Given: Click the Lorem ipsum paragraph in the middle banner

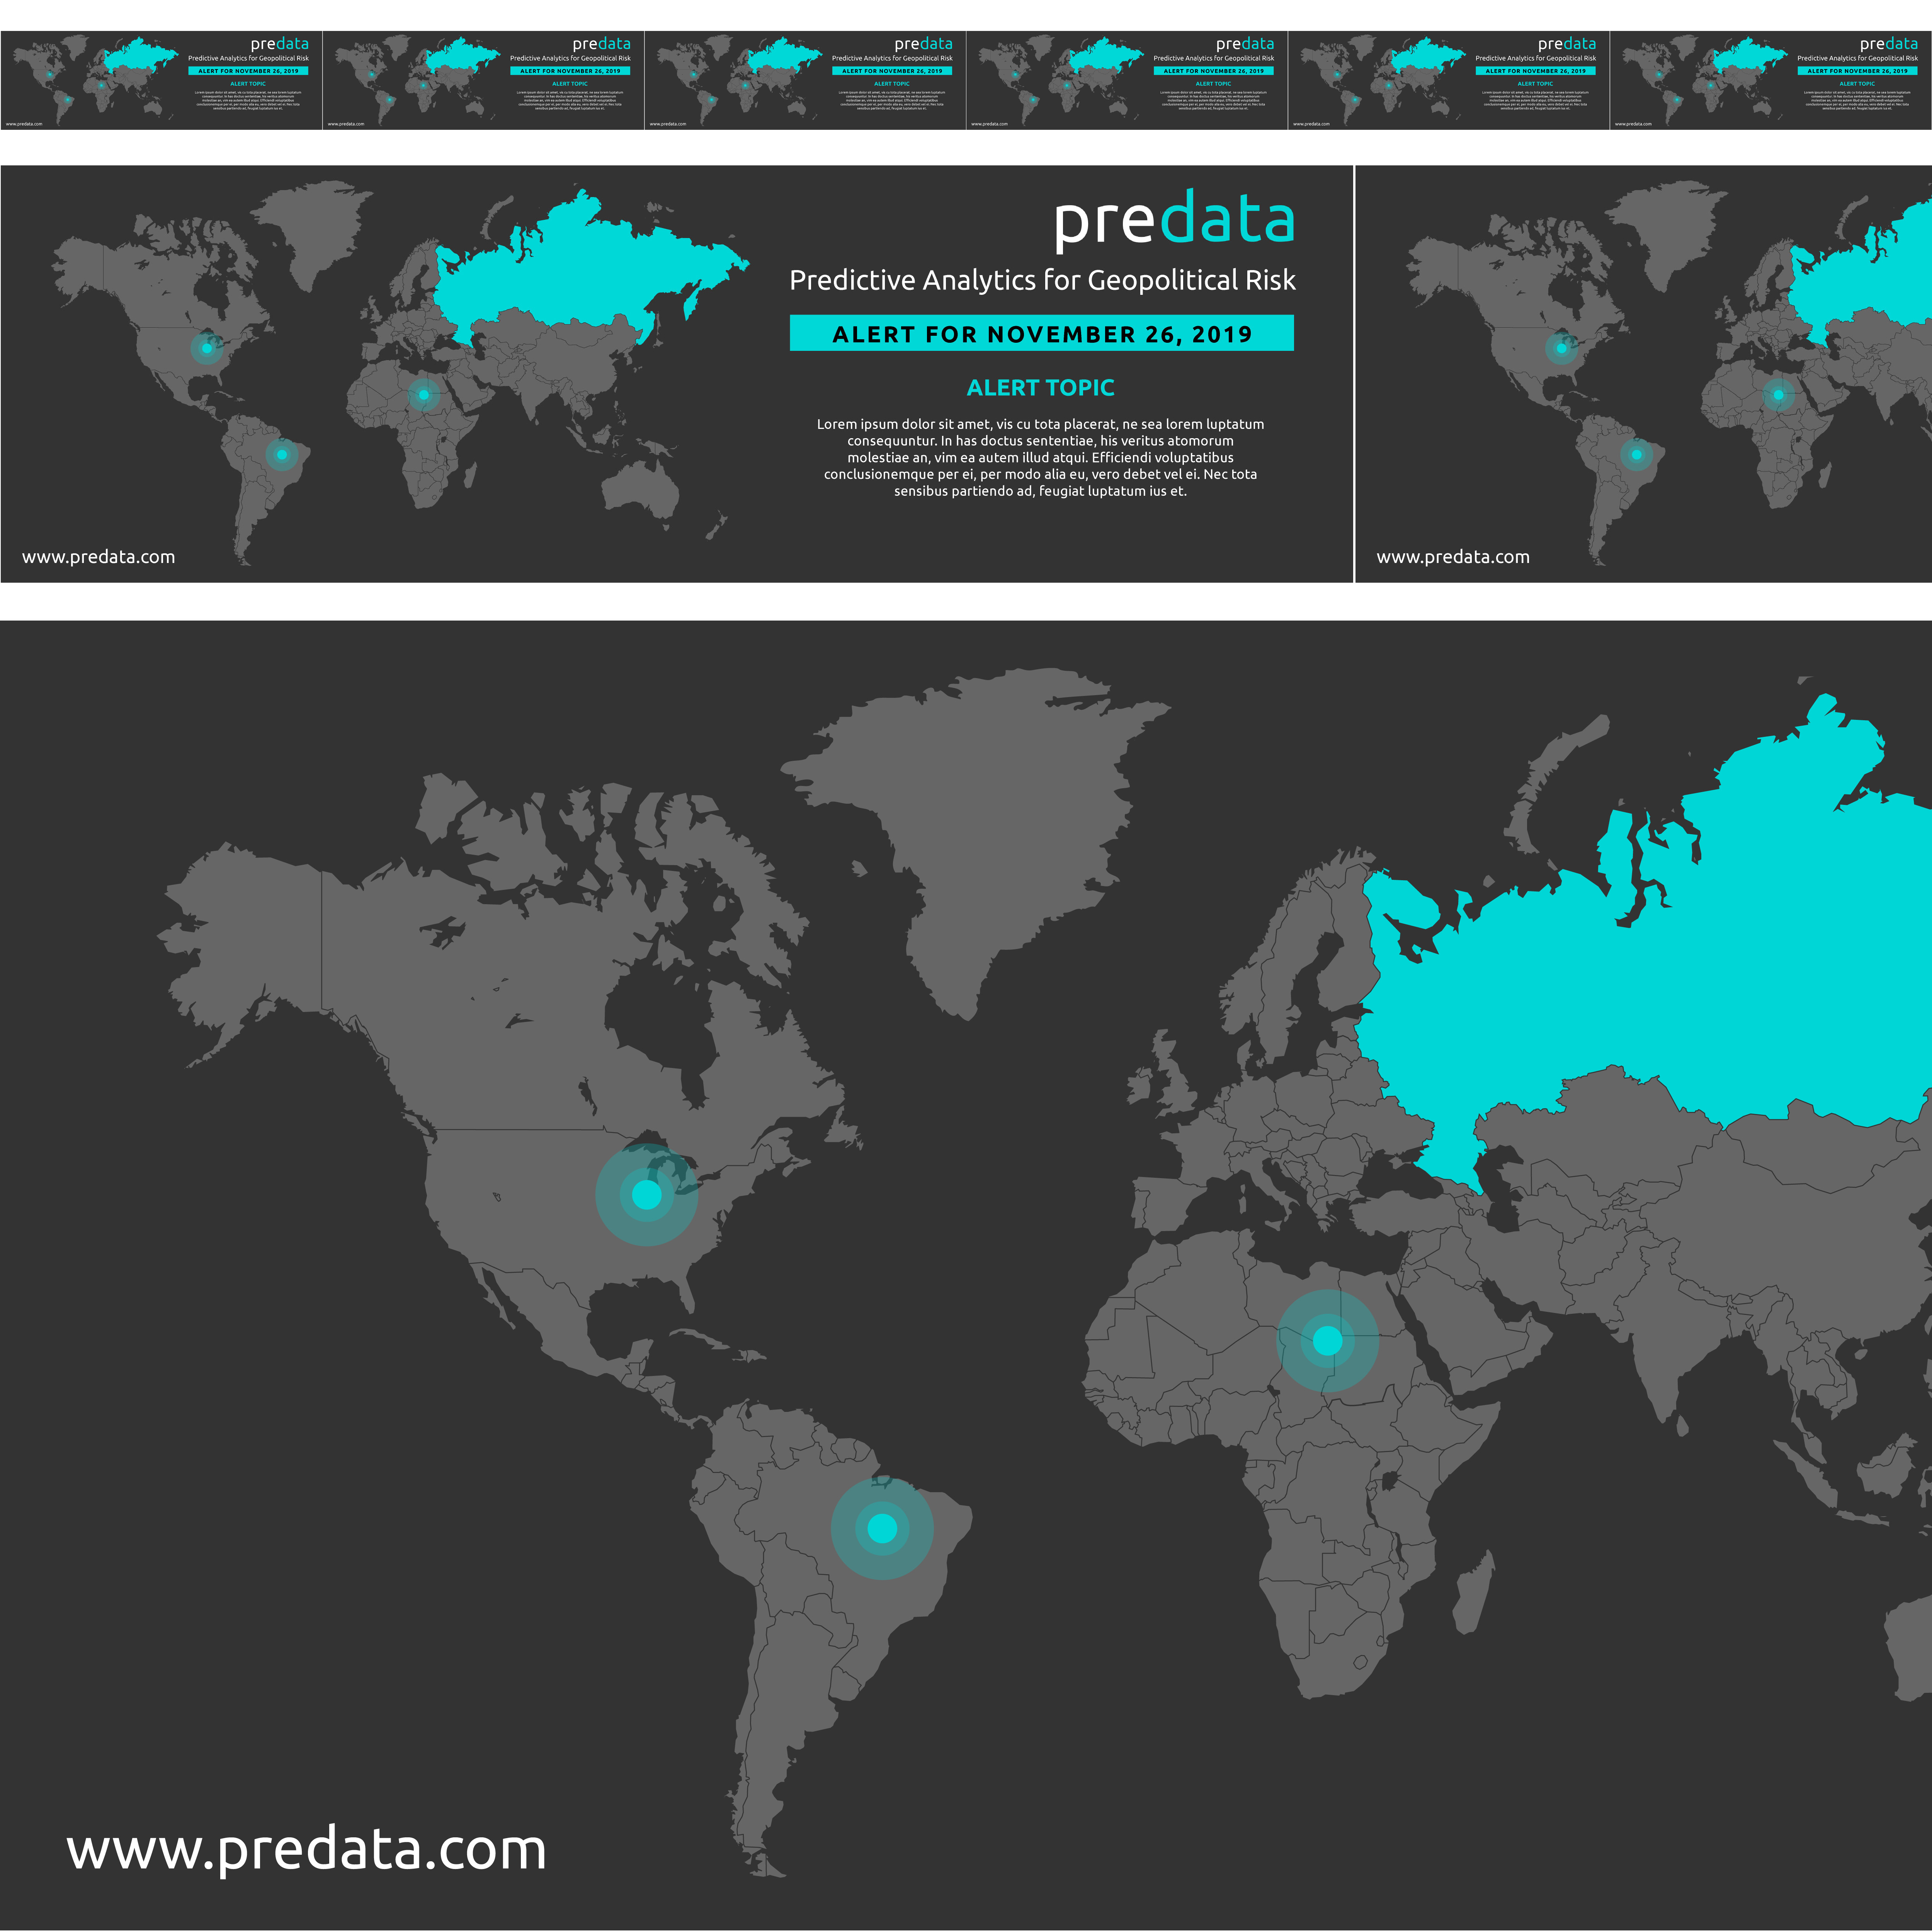Looking at the screenshot, I should pyautogui.click(x=1040, y=457).
